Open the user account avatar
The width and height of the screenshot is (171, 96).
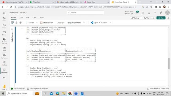(167, 13)
